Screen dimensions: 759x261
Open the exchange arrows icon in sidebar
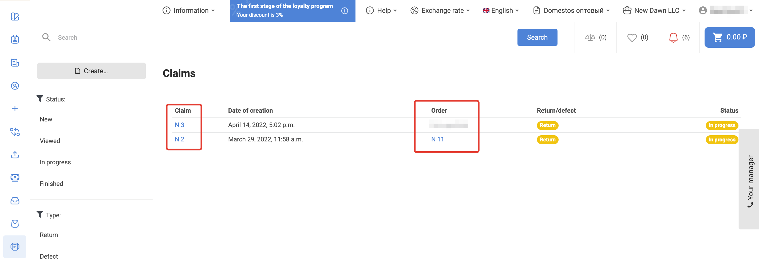click(15, 132)
